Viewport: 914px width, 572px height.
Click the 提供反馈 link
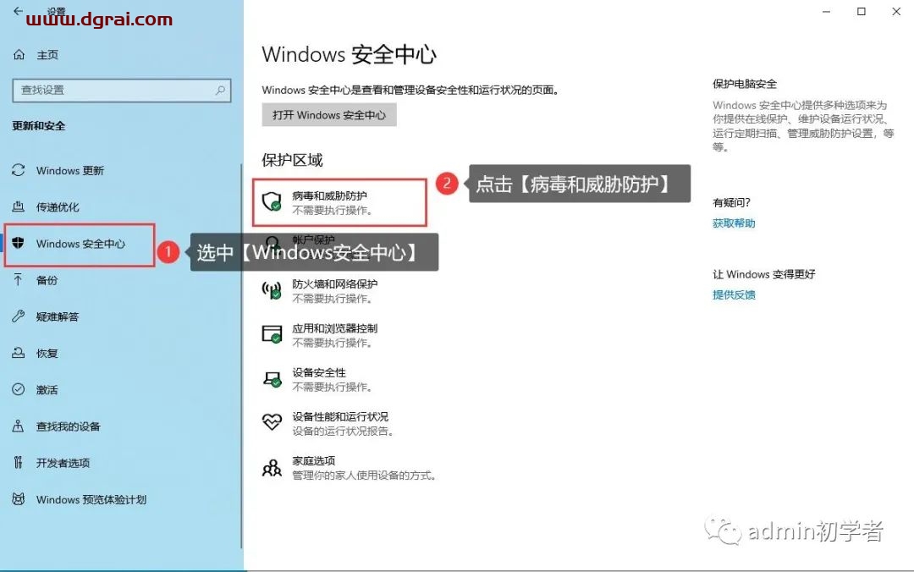pos(734,295)
